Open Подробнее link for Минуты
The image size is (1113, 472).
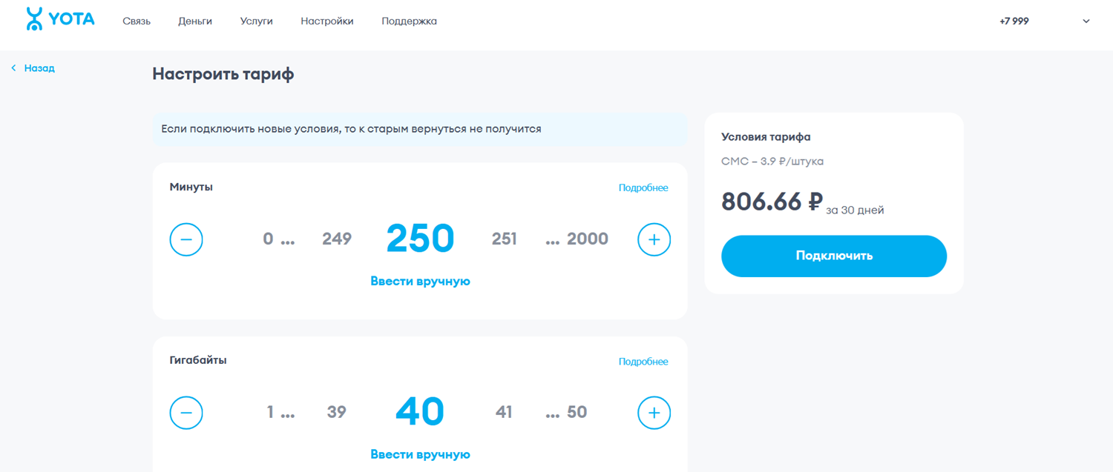[x=643, y=188]
